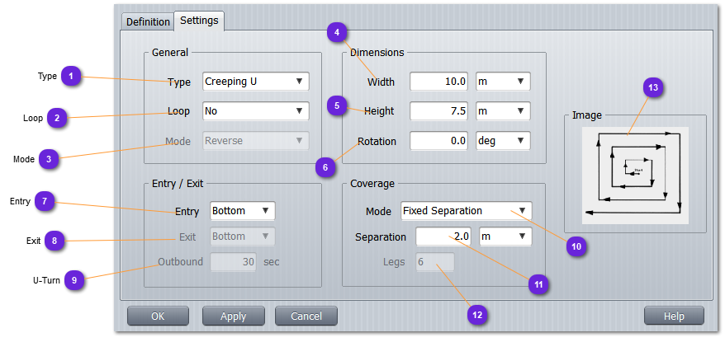Viewport: 725px width, 342px height.
Task: Click the Width input field
Action: coord(439,82)
